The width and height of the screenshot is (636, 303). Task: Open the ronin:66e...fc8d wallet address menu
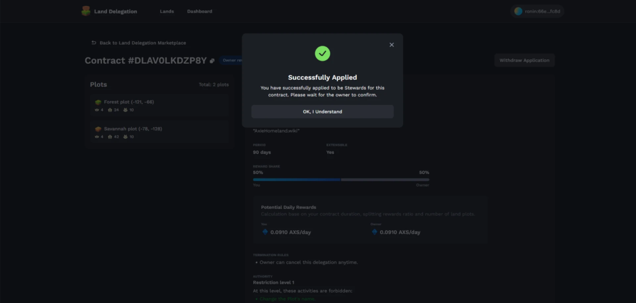point(542,11)
